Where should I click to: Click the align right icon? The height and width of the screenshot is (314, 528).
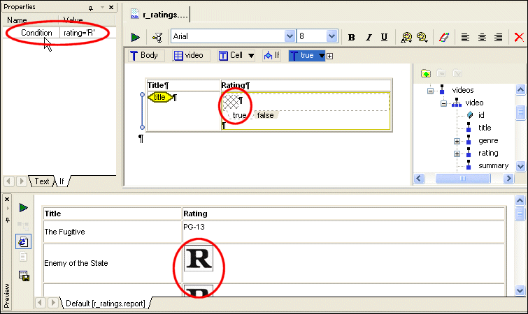coord(498,37)
